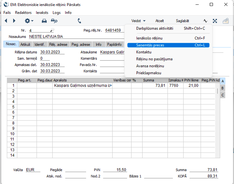Viewport: 234px width, 184px height.
Task: Open the Rēķ. adrese tab
Action: point(58,45)
